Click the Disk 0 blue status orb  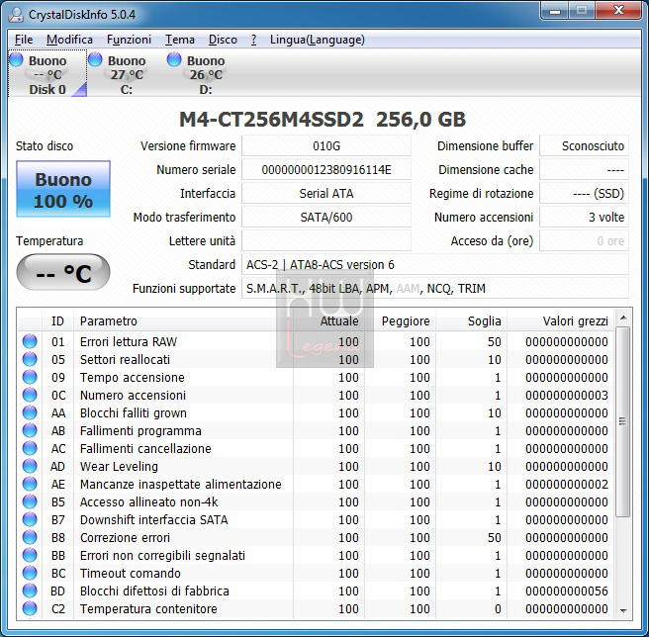(x=17, y=59)
